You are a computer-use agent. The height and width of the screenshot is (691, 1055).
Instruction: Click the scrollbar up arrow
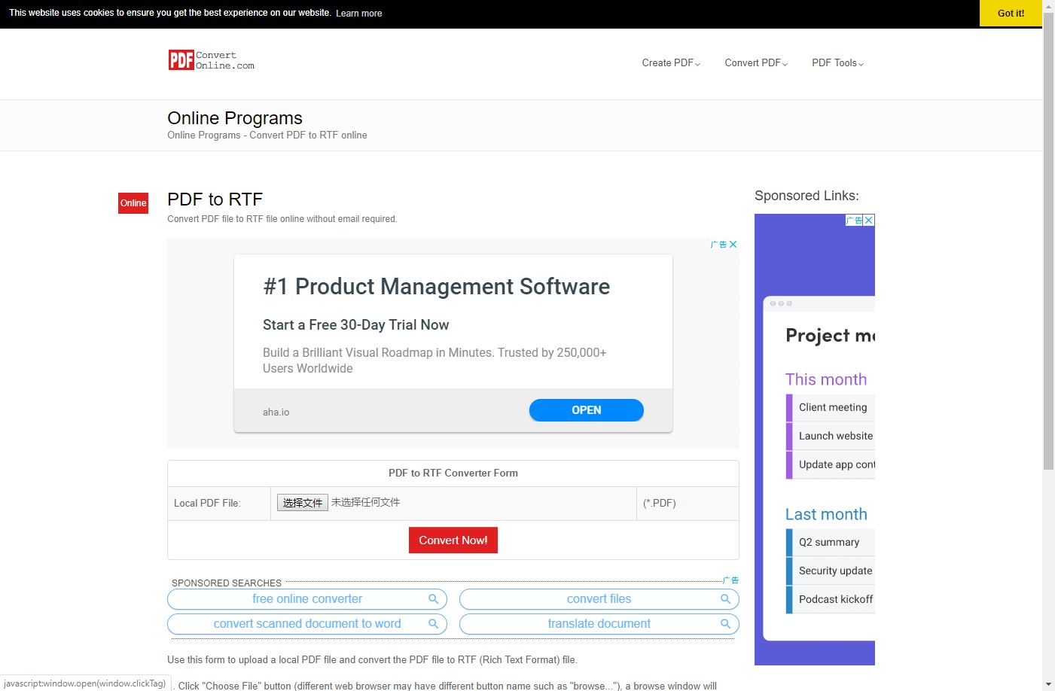[x=1048, y=6]
